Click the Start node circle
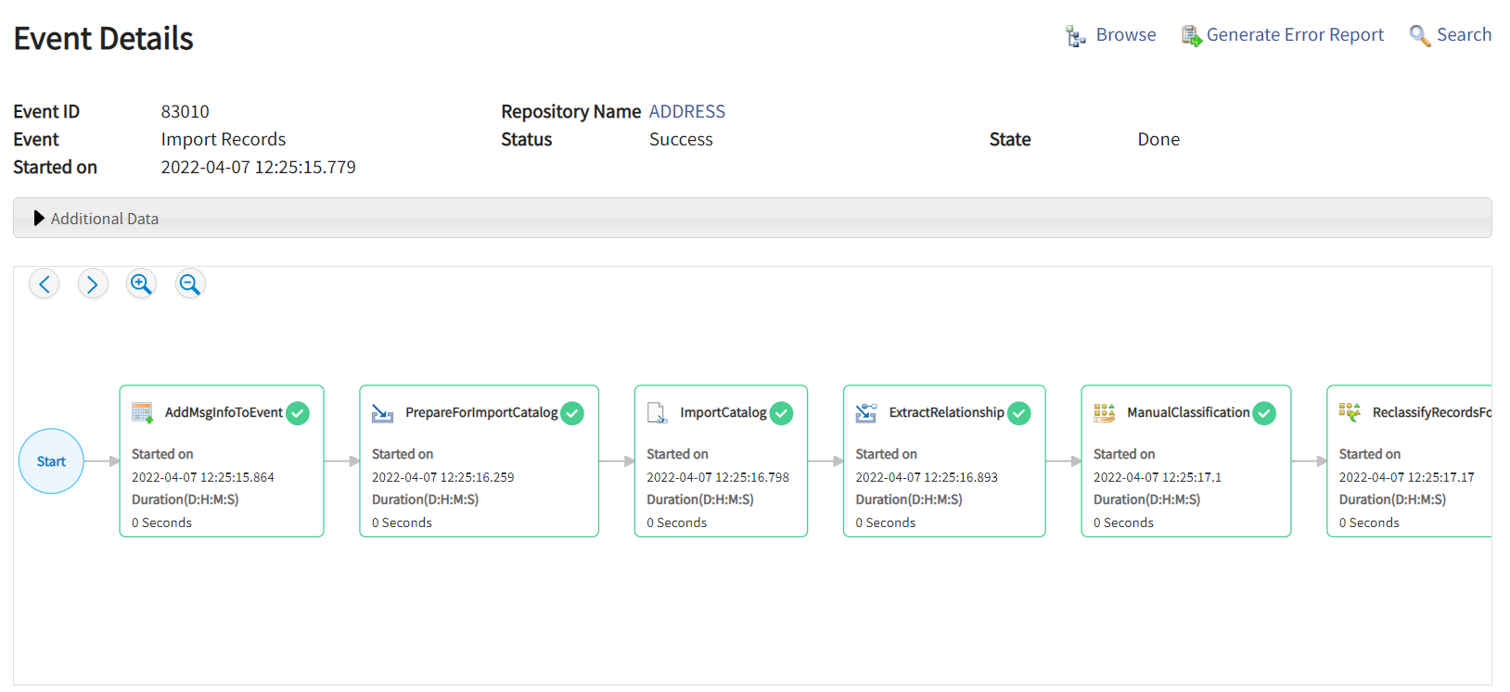Image resolution: width=1510 pixels, height=692 pixels. tap(52, 461)
